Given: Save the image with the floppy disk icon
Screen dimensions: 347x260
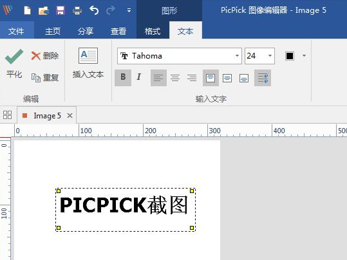Looking at the screenshot, I should point(61,10).
